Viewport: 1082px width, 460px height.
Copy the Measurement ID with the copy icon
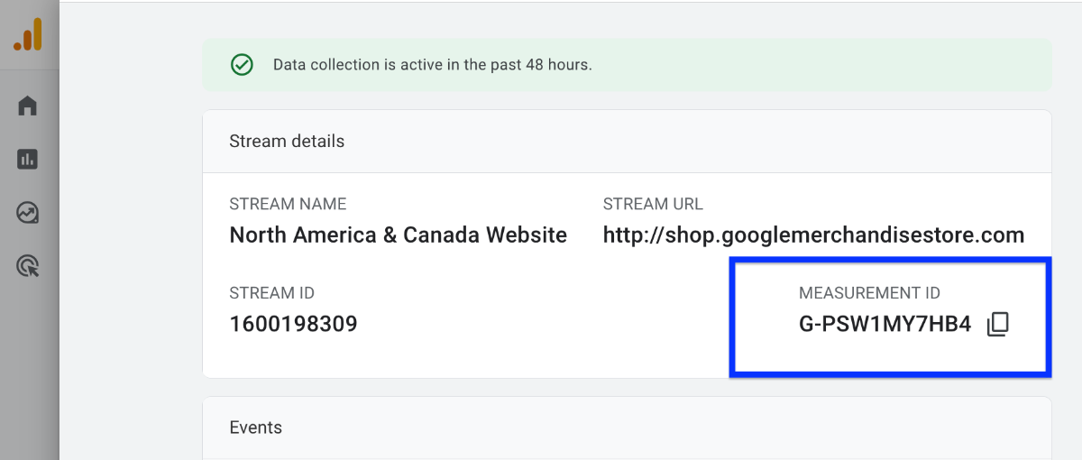tap(997, 325)
